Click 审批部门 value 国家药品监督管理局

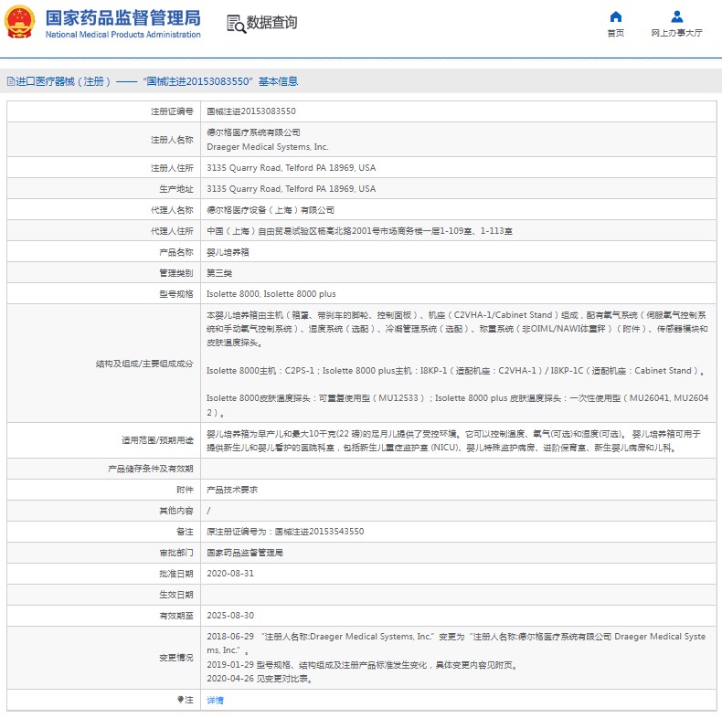[245, 553]
